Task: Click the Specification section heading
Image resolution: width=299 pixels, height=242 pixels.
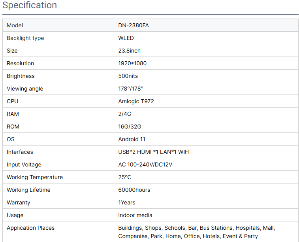Action: click(30, 6)
